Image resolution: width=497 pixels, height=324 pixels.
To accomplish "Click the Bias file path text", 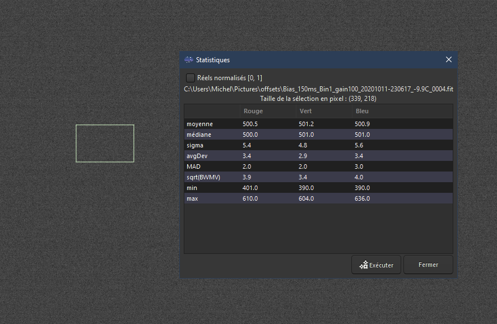I will point(319,89).
